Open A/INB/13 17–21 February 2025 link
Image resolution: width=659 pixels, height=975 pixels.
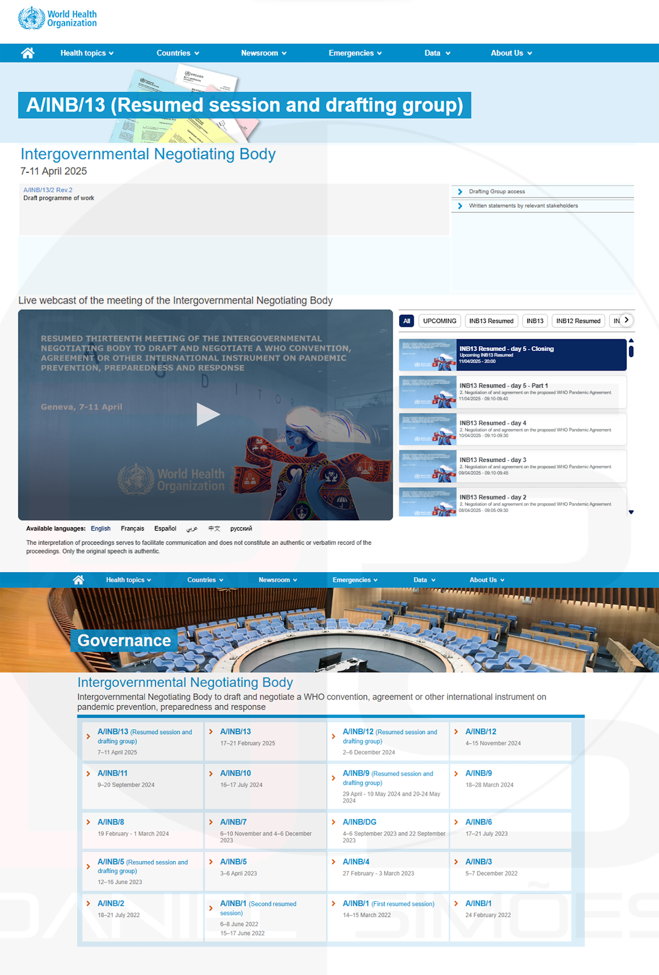pos(235,731)
